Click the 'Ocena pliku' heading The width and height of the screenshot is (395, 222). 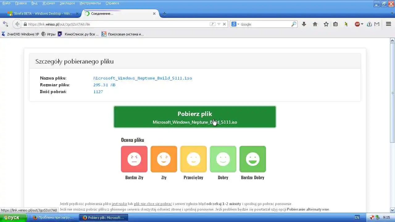click(x=132, y=140)
